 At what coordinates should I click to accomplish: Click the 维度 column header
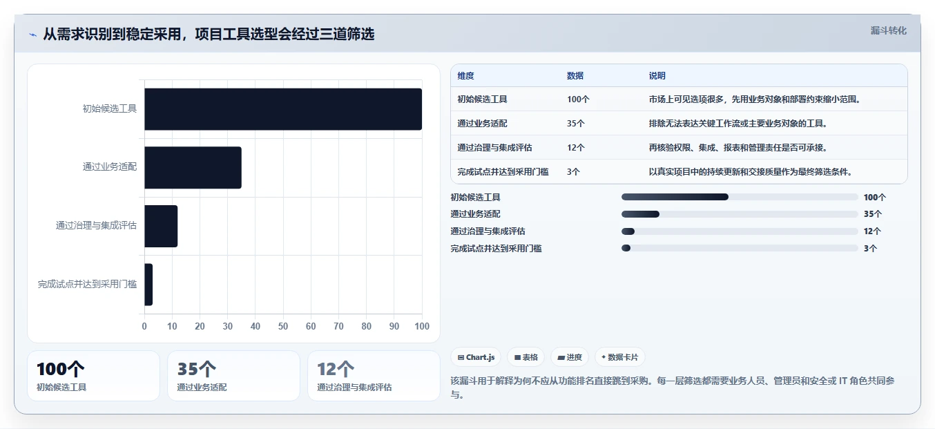(465, 76)
